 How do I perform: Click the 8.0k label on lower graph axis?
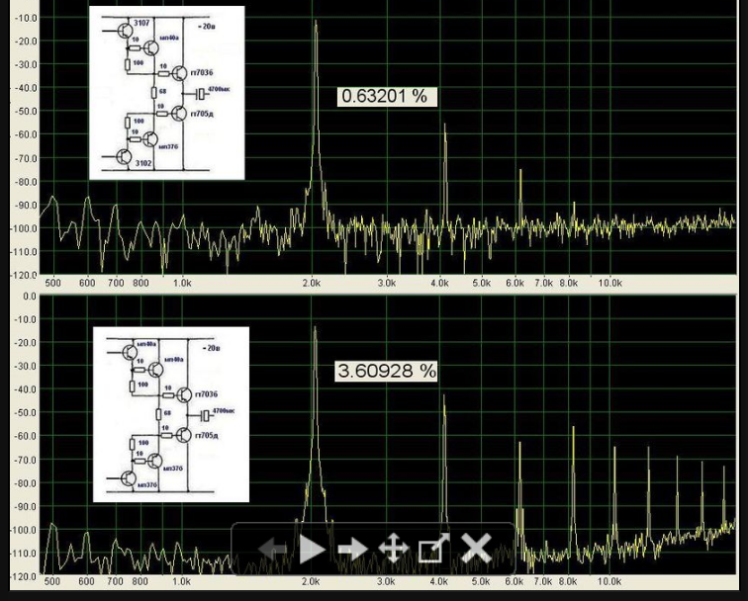click(x=568, y=581)
